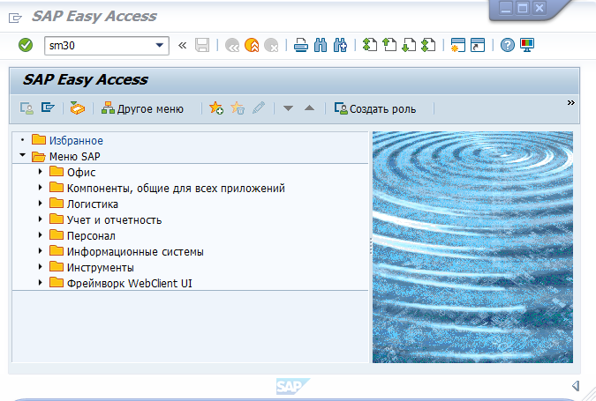Click the sm30 command input field
This screenshot has height=401, width=596.
point(97,45)
